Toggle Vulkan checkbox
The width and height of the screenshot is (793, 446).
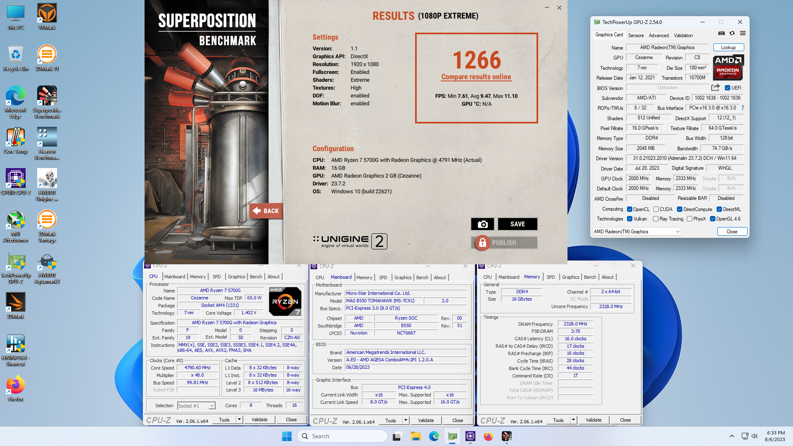pyautogui.click(x=629, y=219)
